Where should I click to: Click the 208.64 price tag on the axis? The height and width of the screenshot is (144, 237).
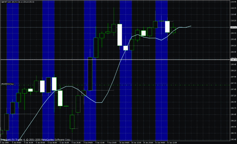tap(233, 60)
